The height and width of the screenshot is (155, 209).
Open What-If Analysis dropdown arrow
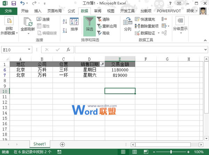click(x=169, y=26)
